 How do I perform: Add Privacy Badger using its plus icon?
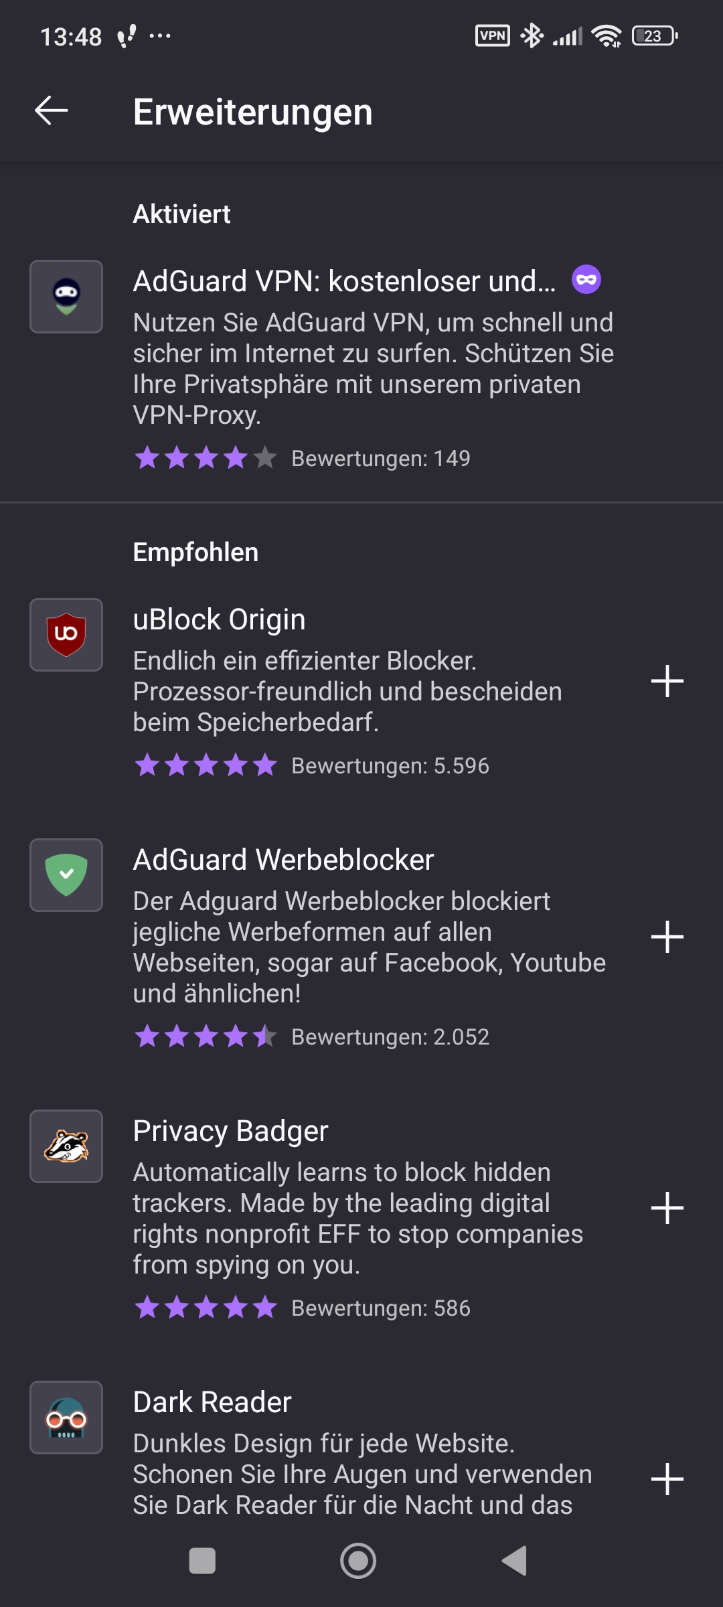[x=667, y=1207]
